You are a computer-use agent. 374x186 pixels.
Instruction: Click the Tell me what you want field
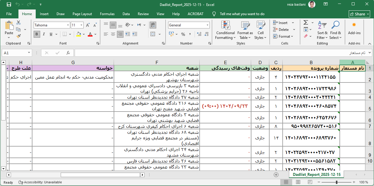pos(242,14)
